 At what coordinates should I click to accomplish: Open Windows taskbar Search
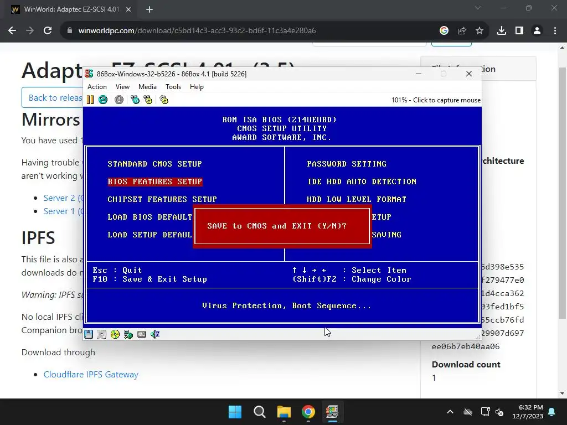pyautogui.click(x=260, y=412)
